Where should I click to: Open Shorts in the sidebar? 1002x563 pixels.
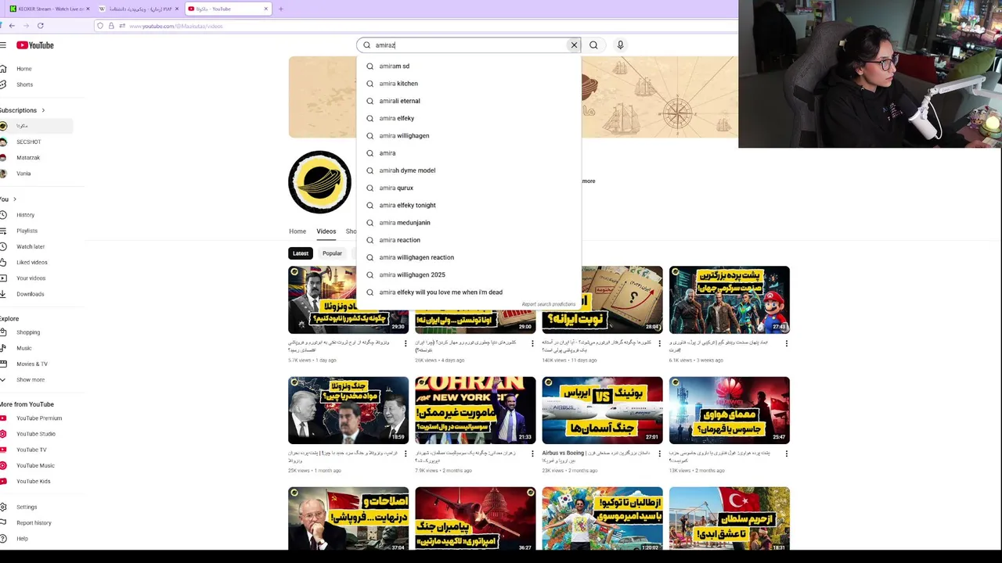pos(24,84)
